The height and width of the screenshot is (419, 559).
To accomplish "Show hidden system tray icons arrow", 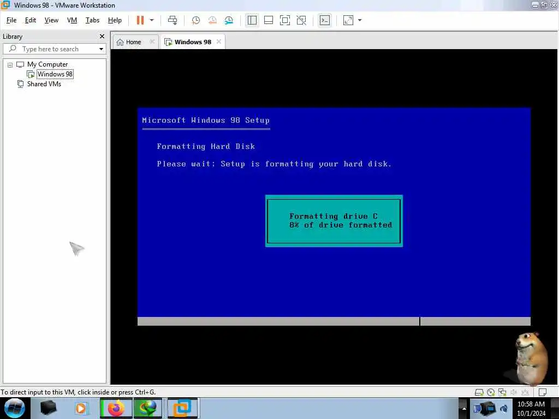I will pos(464,408).
